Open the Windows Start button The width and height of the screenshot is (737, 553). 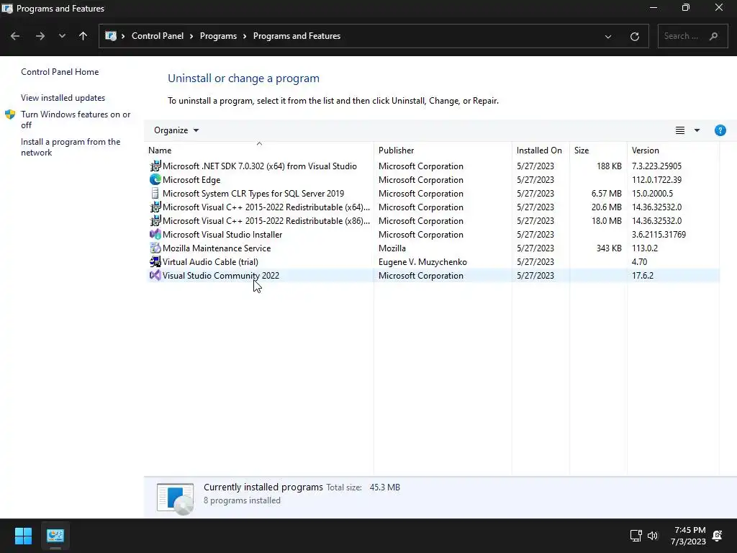point(23,536)
